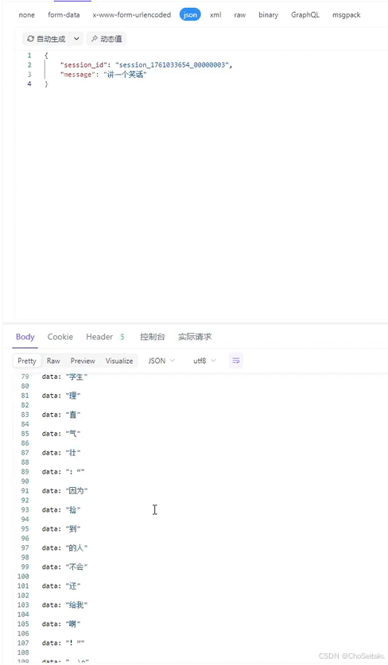
Task: Switch response view to Raw
Action: coord(53,361)
